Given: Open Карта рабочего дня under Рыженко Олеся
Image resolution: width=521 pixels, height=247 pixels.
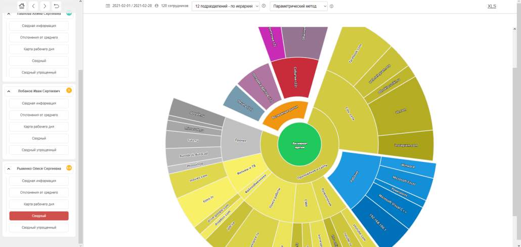Looking at the screenshot, I should pyautogui.click(x=39, y=204).
